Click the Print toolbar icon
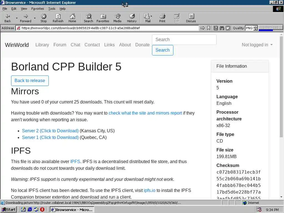 pyautogui.click(x=162, y=16)
